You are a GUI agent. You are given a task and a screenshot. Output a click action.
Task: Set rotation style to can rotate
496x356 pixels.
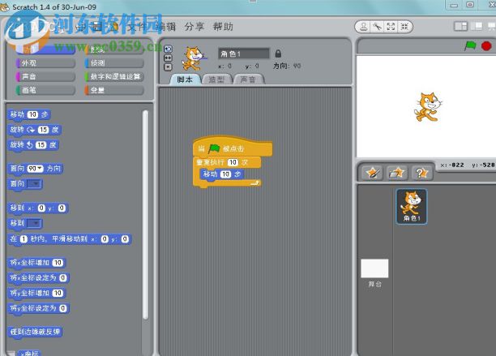click(x=168, y=49)
